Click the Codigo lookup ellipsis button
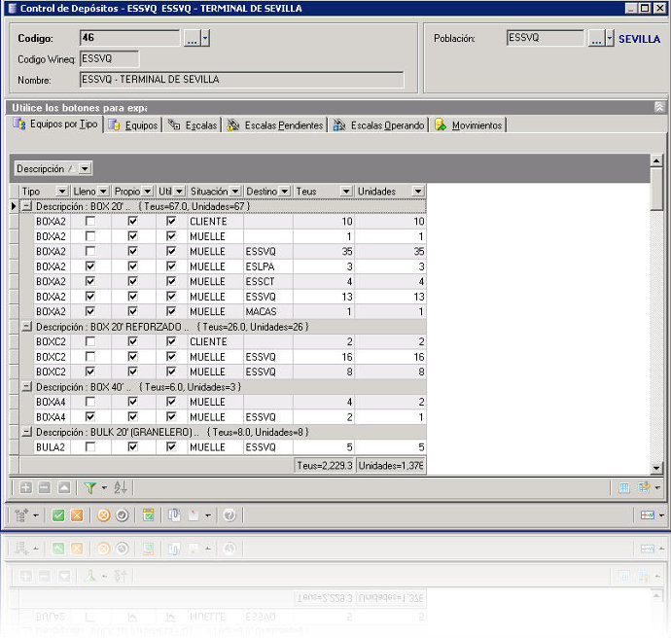 point(193,38)
